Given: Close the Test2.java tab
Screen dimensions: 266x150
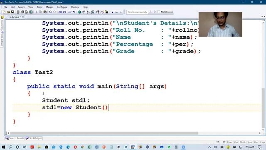Looking at the screenshot, I should (x=23, y=17).
